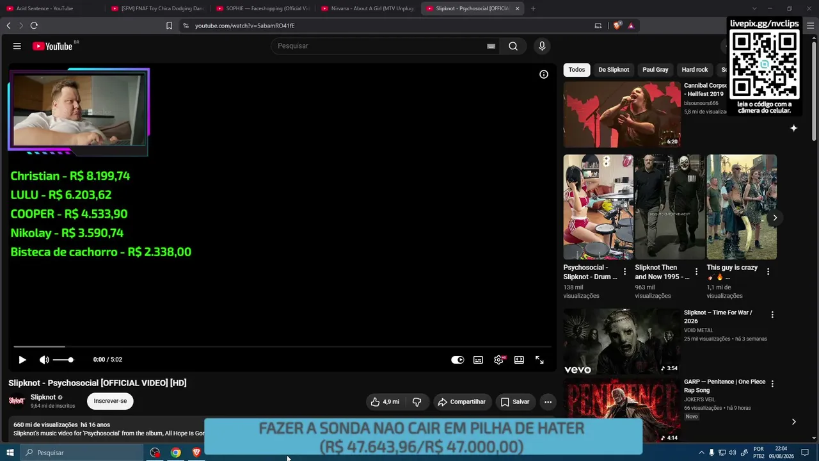This screenshot has height=461, width=819.
Task: Open the Slipknot channel name link
Action: (x=44, y=397)
